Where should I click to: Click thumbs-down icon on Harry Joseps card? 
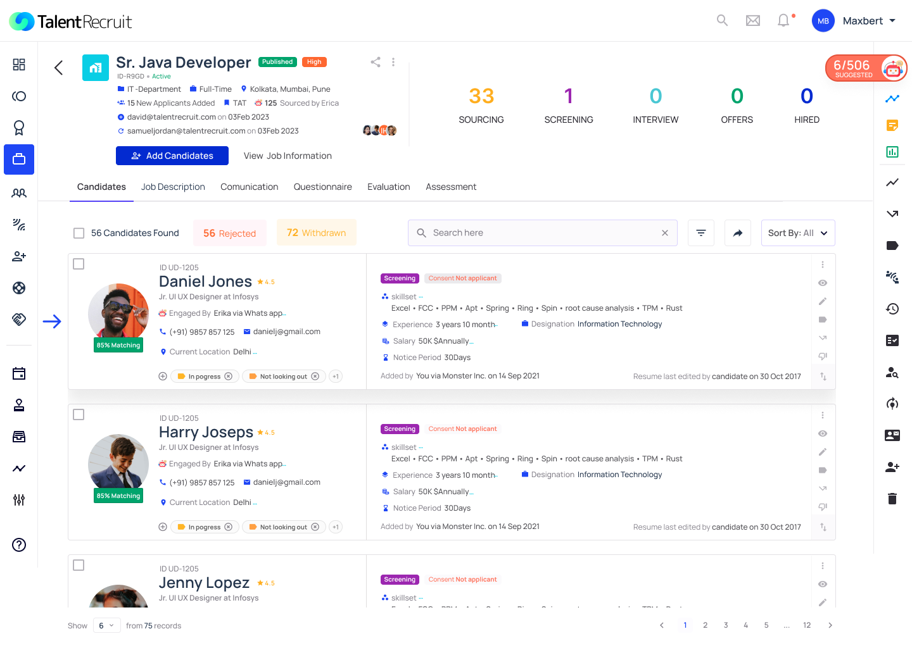pyautogui.click(x=823, y=507)
